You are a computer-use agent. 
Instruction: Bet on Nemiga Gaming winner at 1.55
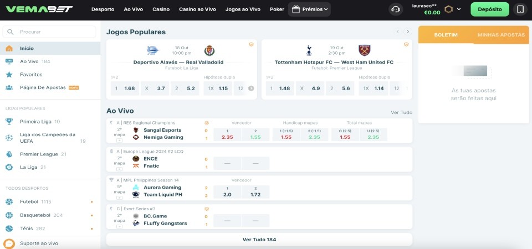[x=255, y=134]
